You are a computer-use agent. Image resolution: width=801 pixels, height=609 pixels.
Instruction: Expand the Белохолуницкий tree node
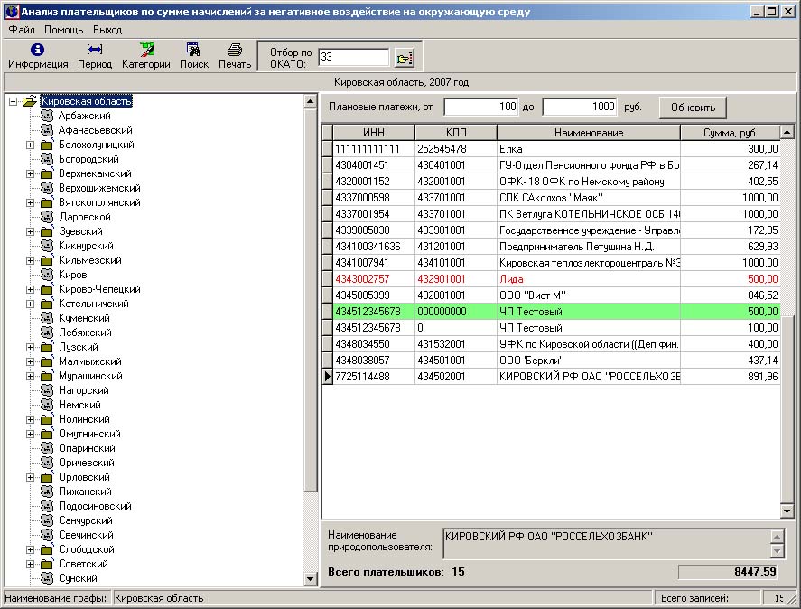(30, 145)
